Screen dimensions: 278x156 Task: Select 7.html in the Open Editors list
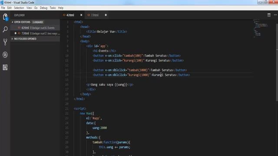[35, 33]
